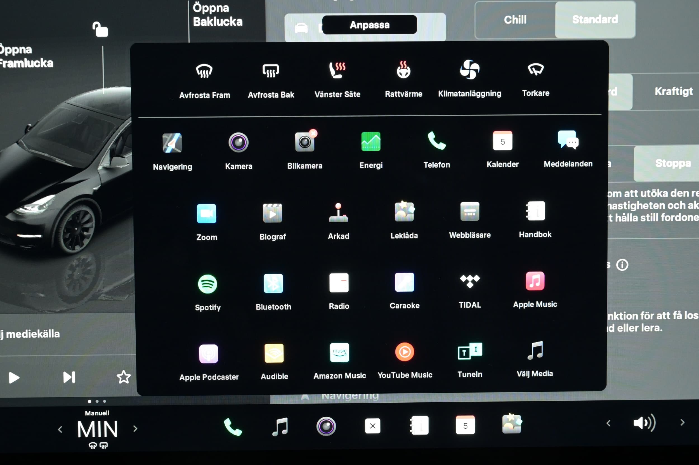The width and height of the screenshot is (699, 465).
Task: Open the Bluetooth media source
Action: (273, 292)
